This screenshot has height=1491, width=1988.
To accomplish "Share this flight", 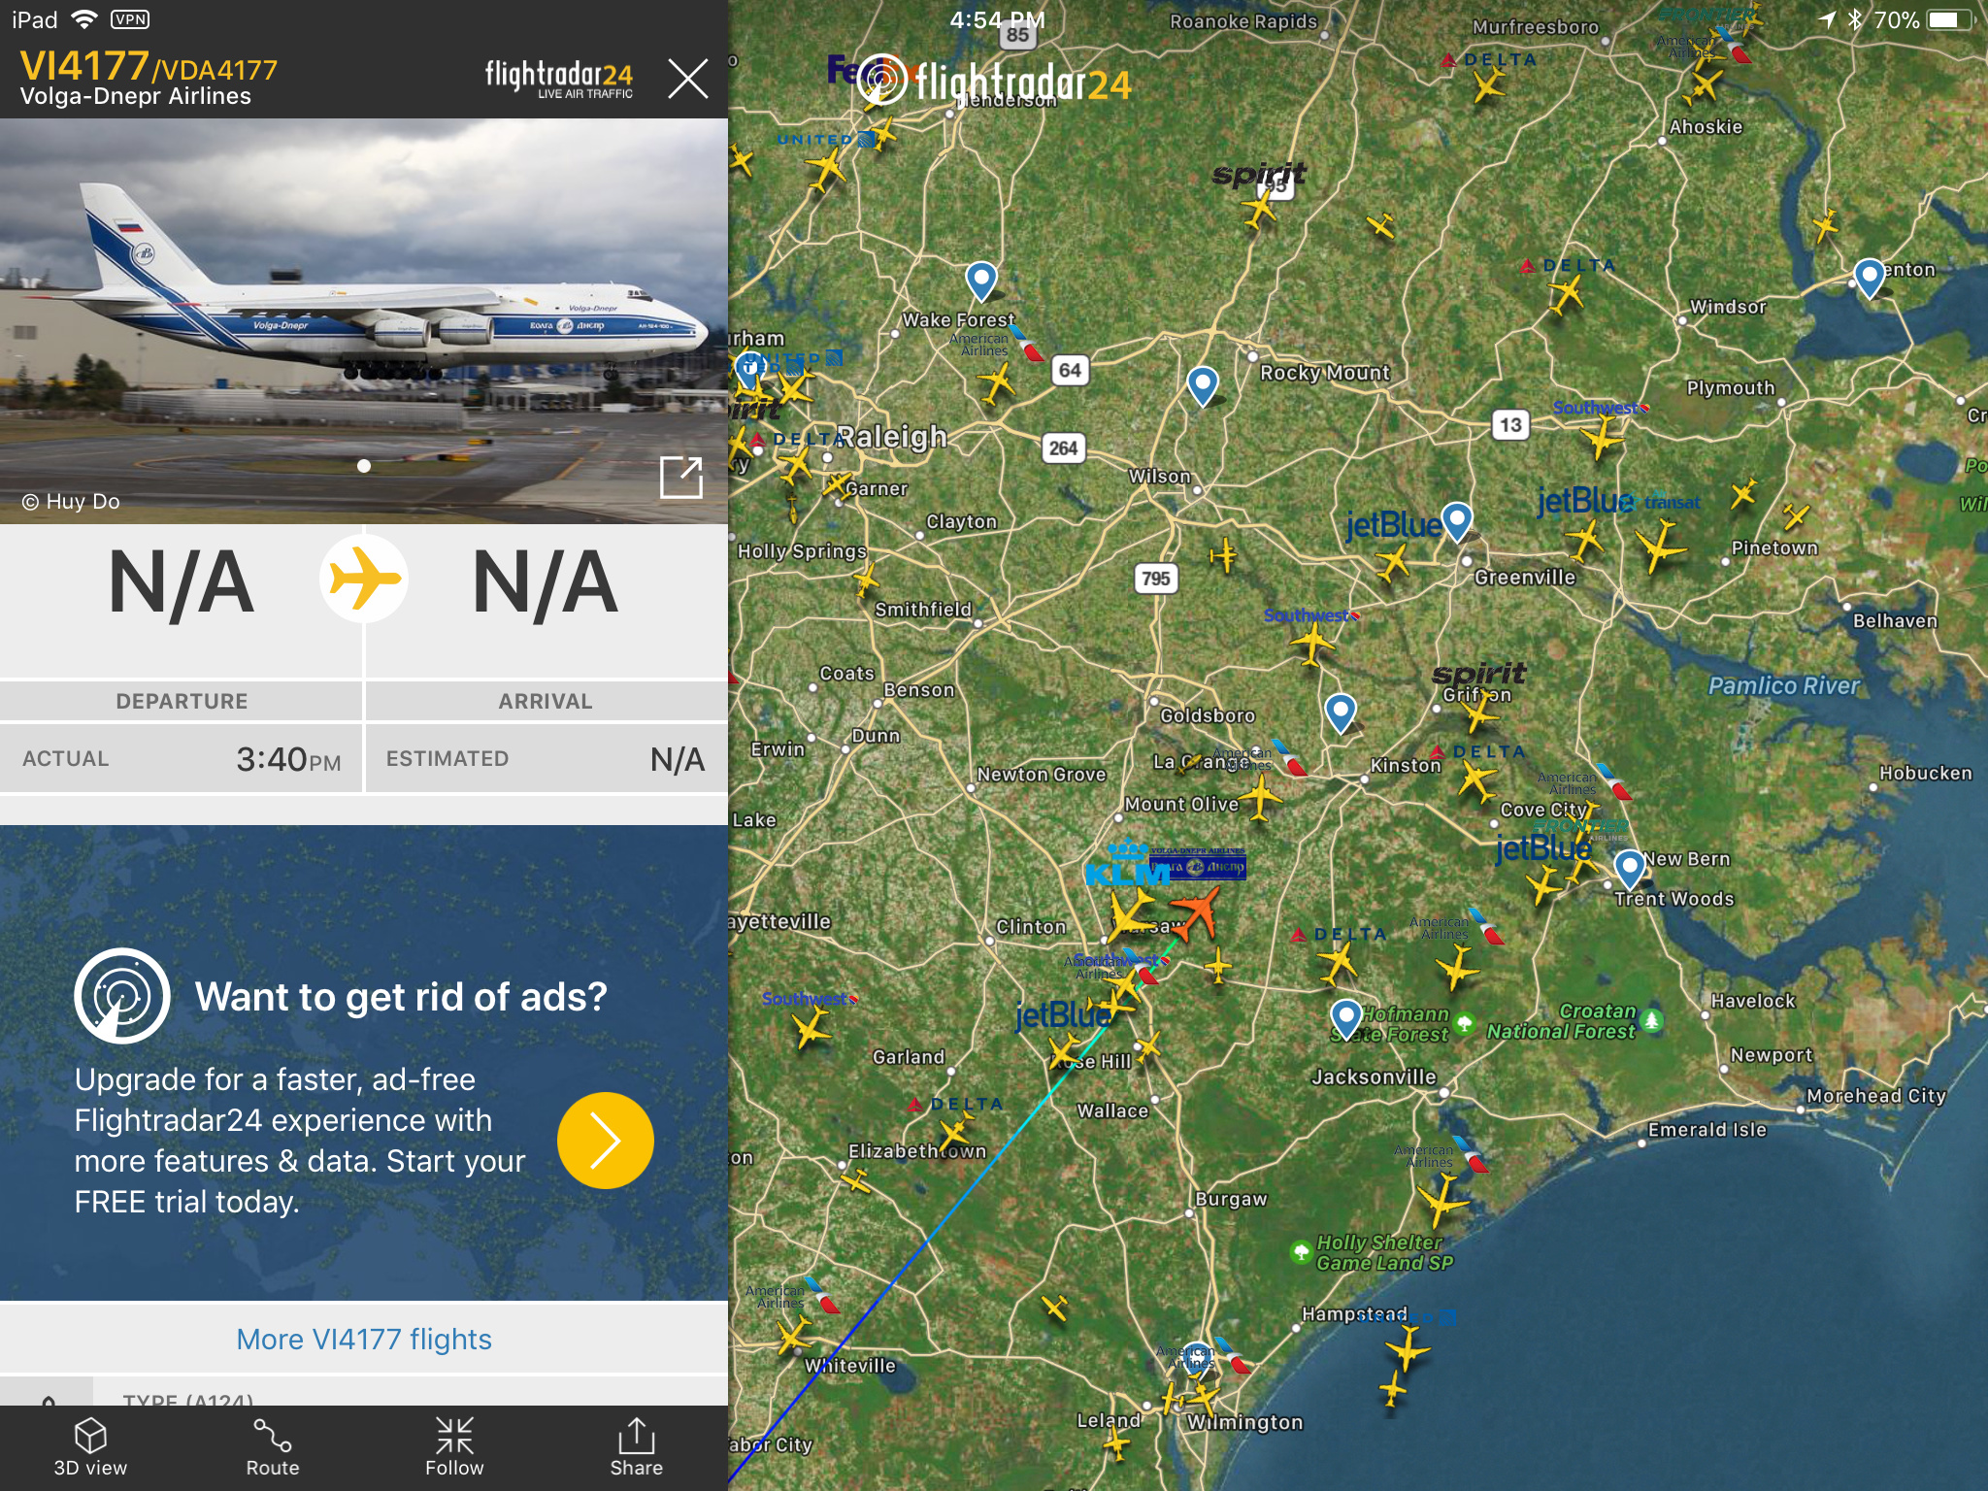I will 637,1436.
